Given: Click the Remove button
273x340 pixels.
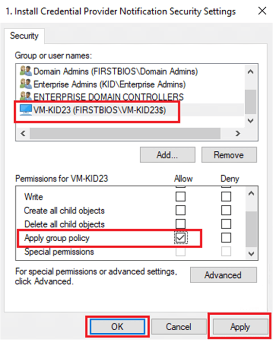Looking at the screenshot, I should (x=229, y=155).
